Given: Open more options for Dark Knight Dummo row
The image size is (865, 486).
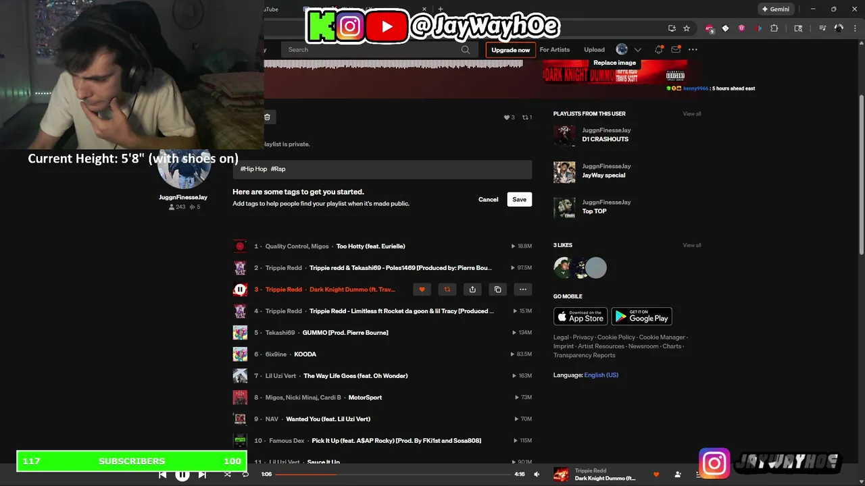Looking at the screenshot, I should 523,290.
